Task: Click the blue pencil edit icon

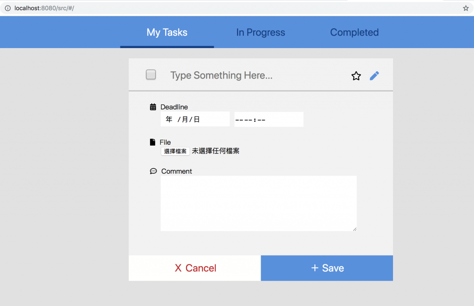Action: [374, 76]
